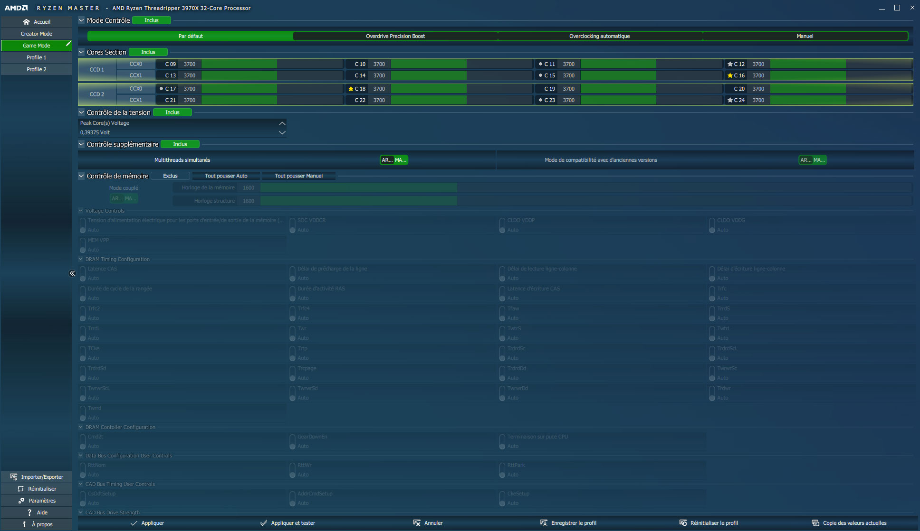This screenshot has width=920, height=531.
Task: Collapse Contrôle de mémoire chevron
Action: pyautogui.click(x=81, y=176)
